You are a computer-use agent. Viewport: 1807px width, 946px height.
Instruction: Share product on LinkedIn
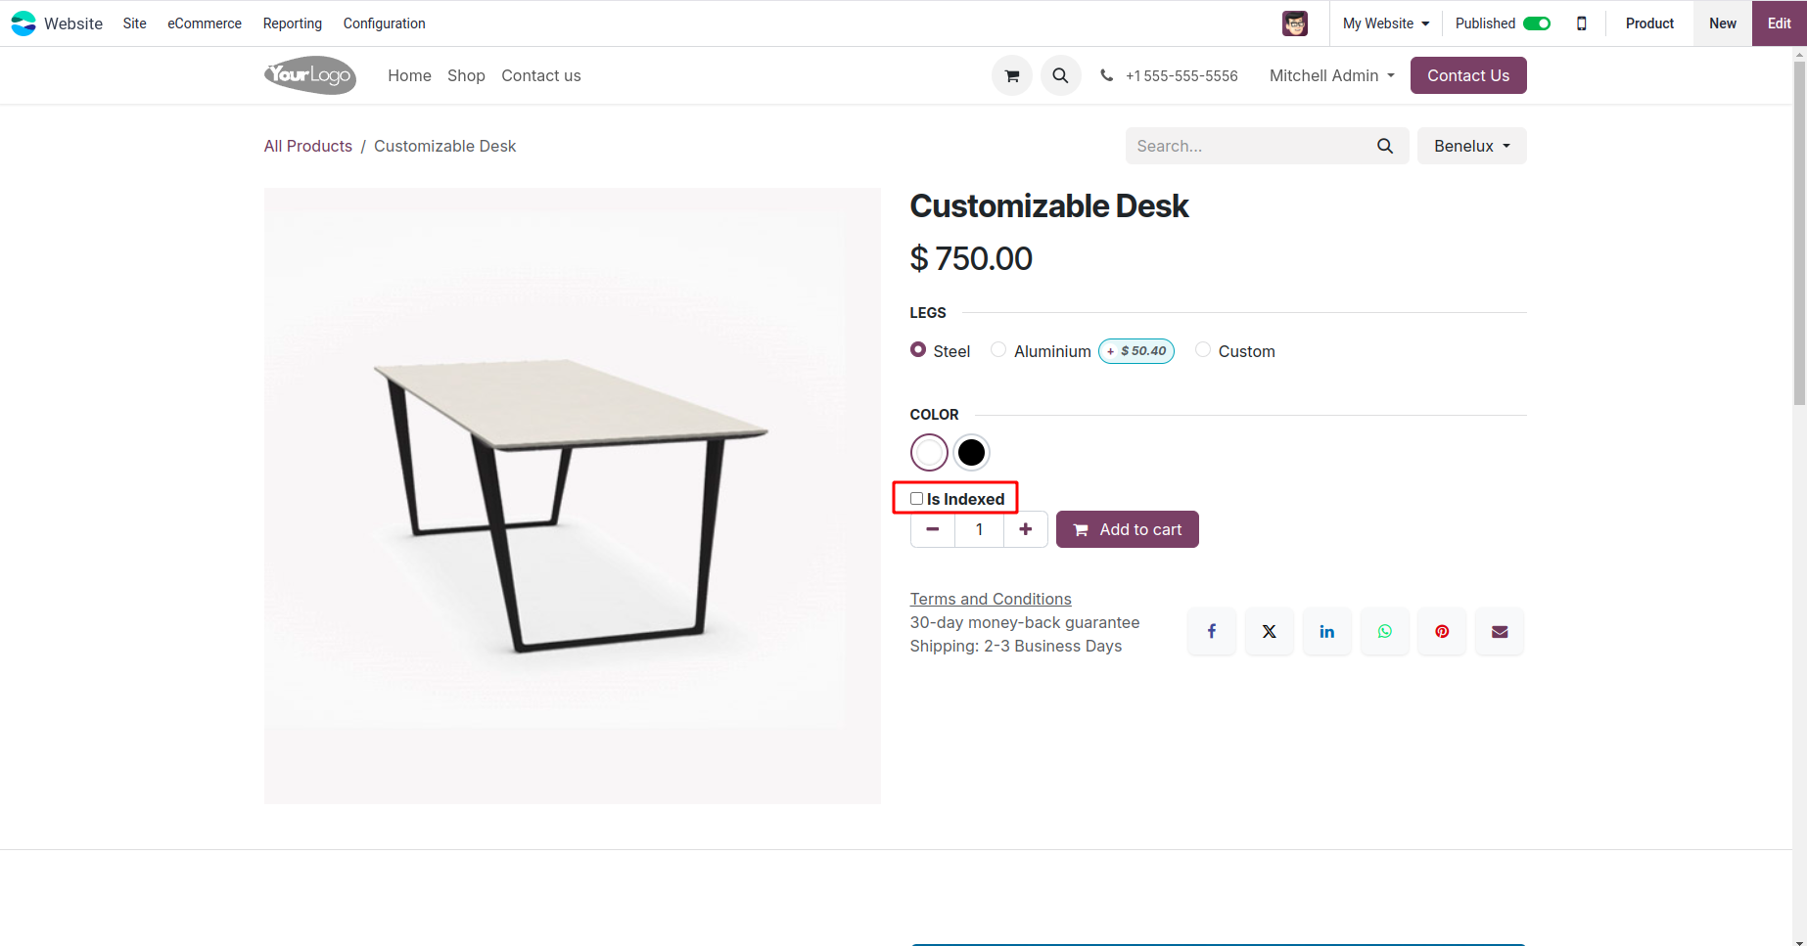[1327, 631]
